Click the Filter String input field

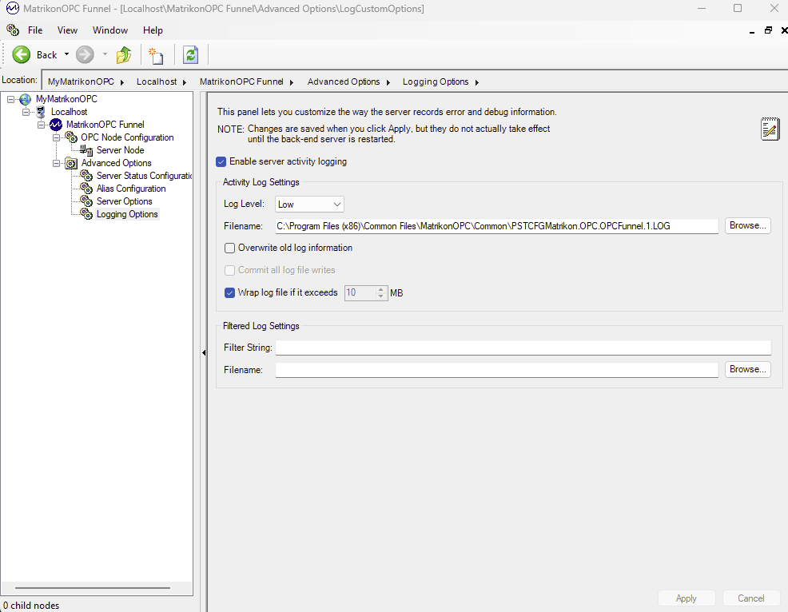[523, 348]
